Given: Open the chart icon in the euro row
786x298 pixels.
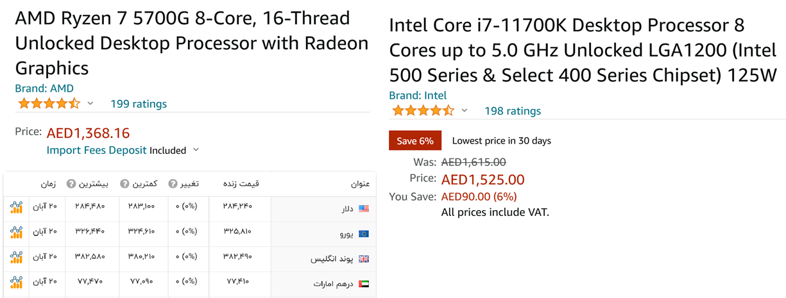Looking at the screenshot, I should 17,233.
